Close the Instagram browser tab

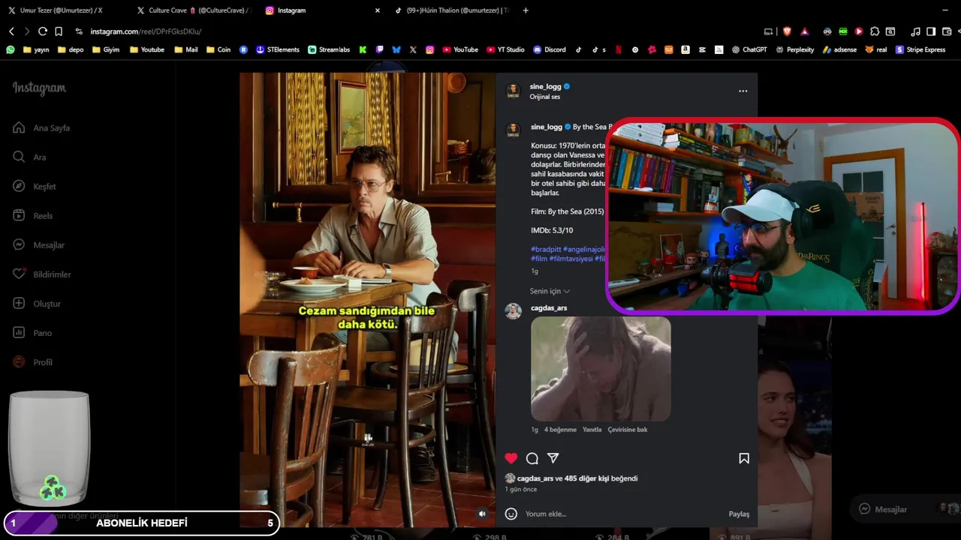click(x=377, y=10)
